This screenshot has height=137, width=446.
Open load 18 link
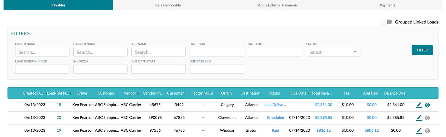click(x=59, y=105)
